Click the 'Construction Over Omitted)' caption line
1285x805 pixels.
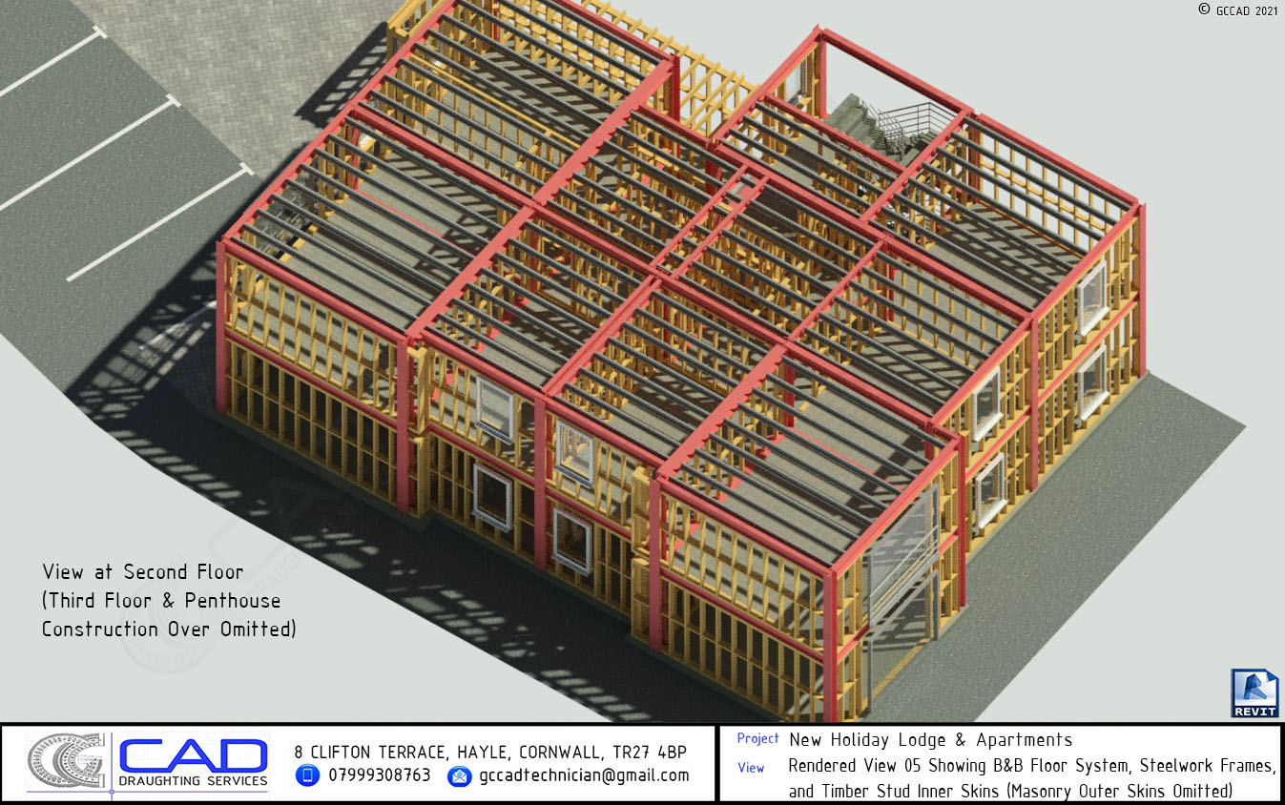[169, 630]
